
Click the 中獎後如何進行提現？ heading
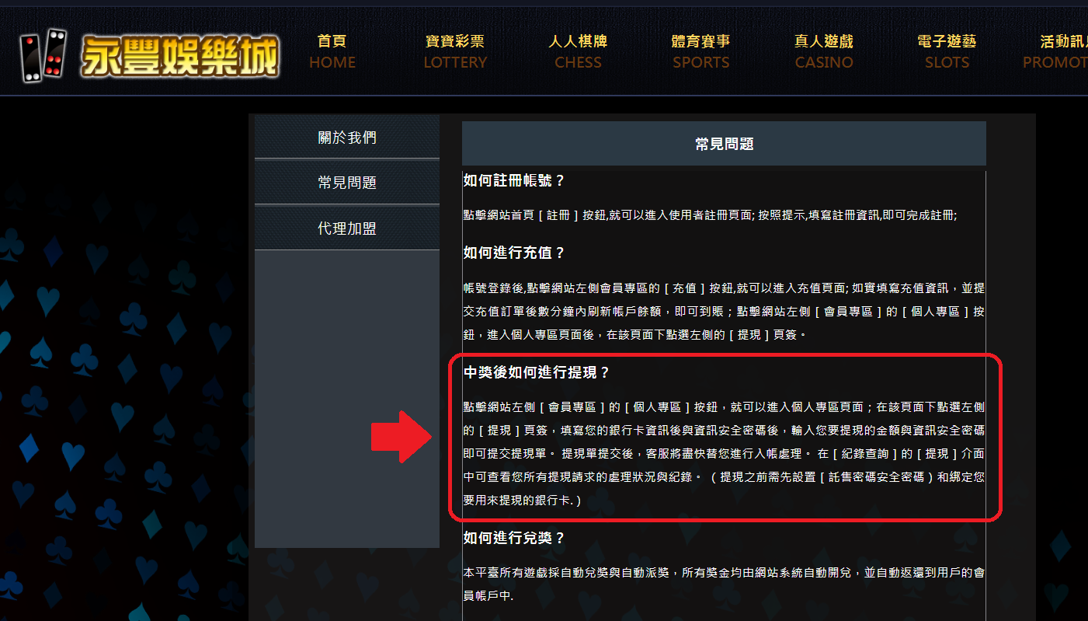click(x=537, y=372)
